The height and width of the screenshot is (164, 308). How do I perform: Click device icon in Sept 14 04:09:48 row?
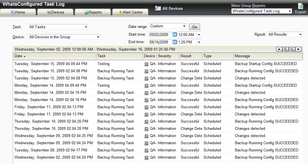point(146,86)
